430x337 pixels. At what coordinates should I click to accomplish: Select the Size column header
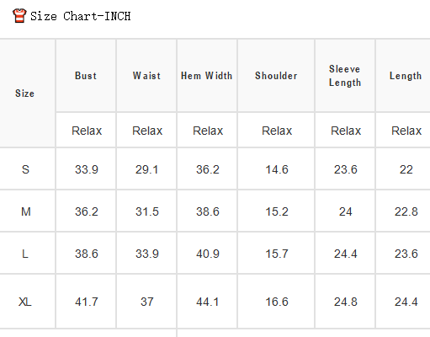coord(25,94)
